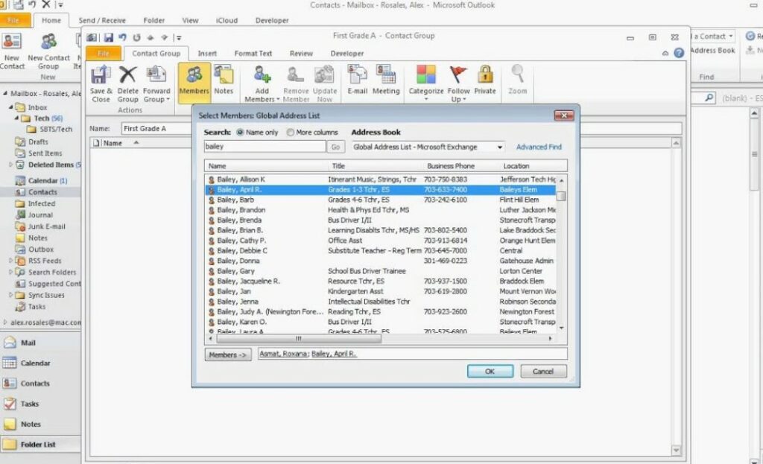The image size is (763, 464).
Task: Open Send / Receive tab in Outlook
Action: click(x=102, y=20)
